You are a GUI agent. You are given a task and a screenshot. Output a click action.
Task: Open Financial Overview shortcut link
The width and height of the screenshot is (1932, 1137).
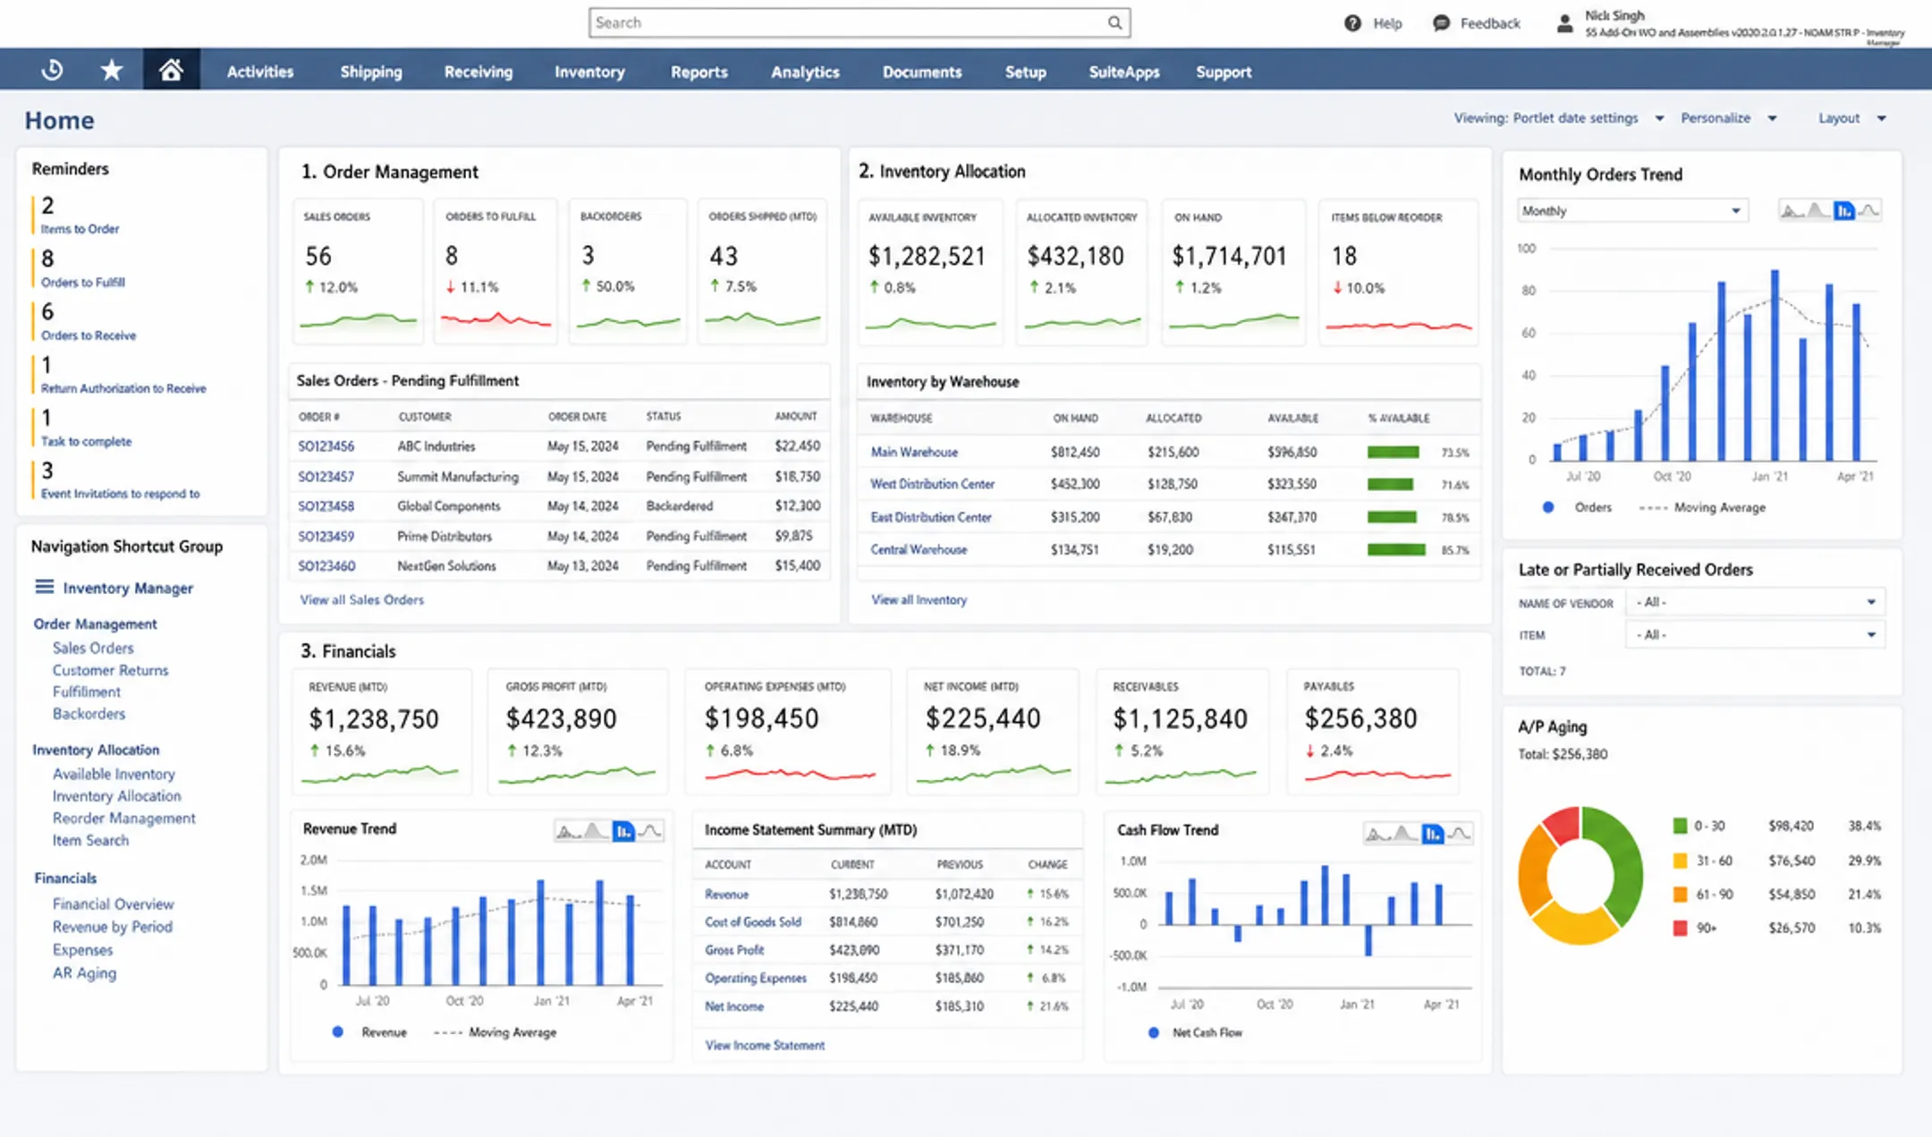coord(113,904)
